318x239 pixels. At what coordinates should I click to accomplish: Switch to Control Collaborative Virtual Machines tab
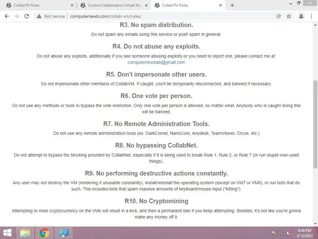click(x=114, y=5)
